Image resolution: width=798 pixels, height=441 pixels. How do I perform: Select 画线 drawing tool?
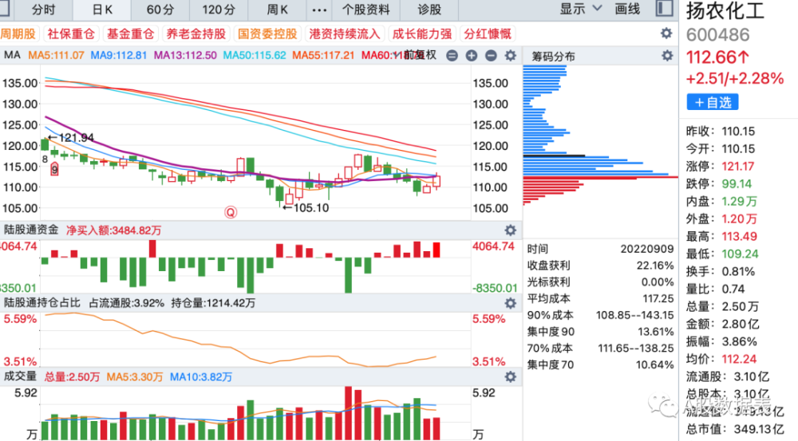pos(627,9)
